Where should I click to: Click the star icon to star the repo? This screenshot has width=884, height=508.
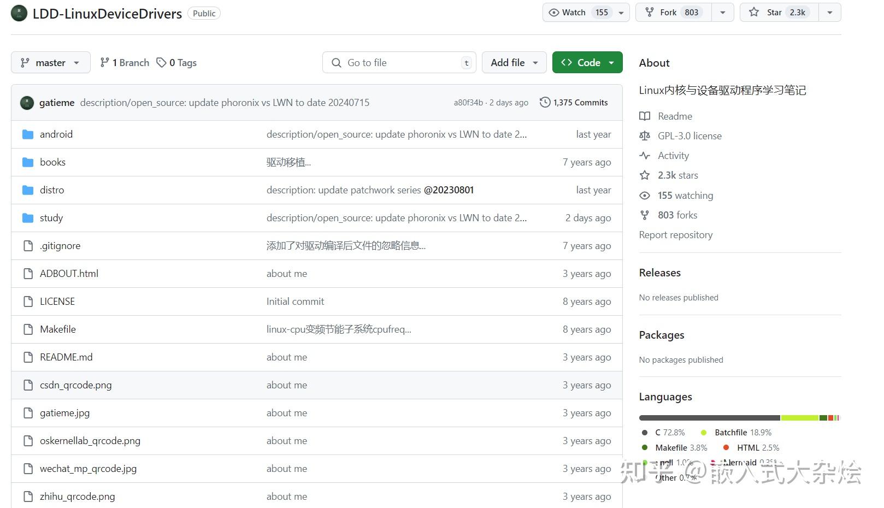click(755, 12)
